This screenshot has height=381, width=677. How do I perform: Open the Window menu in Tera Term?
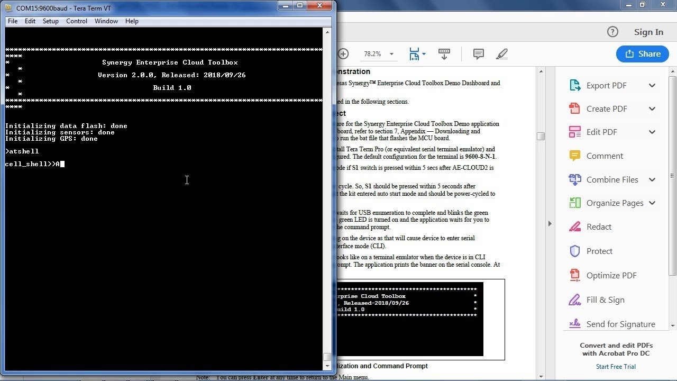pyautogui.click(x=106, y=21)
